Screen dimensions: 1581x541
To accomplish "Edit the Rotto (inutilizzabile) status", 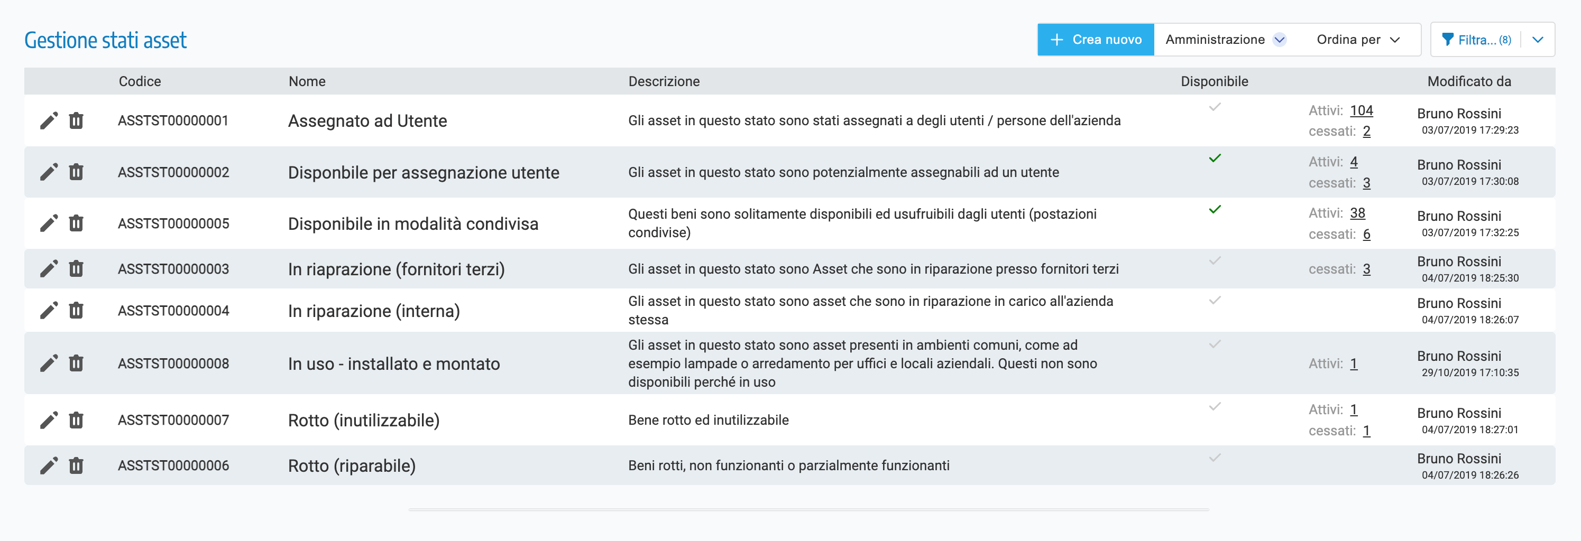I will 49,420.
